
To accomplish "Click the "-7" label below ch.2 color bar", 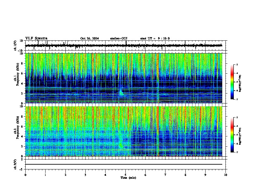I will [236, 152].
